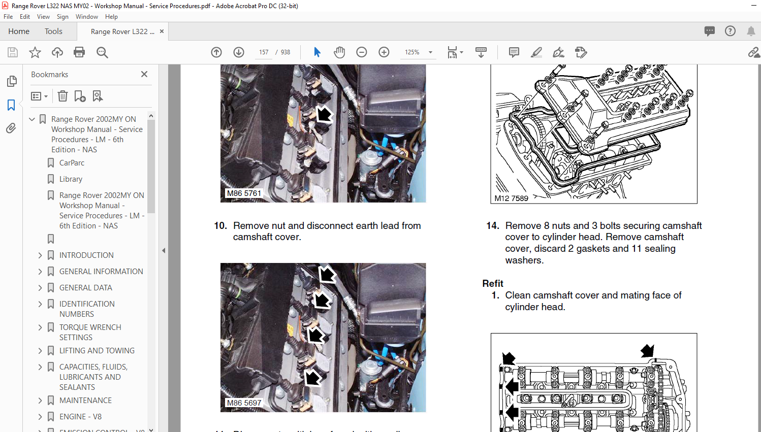This screenshot has width=761, height=432.
Task: Add a sticky note comment
Action: click(x=514, y=52)
